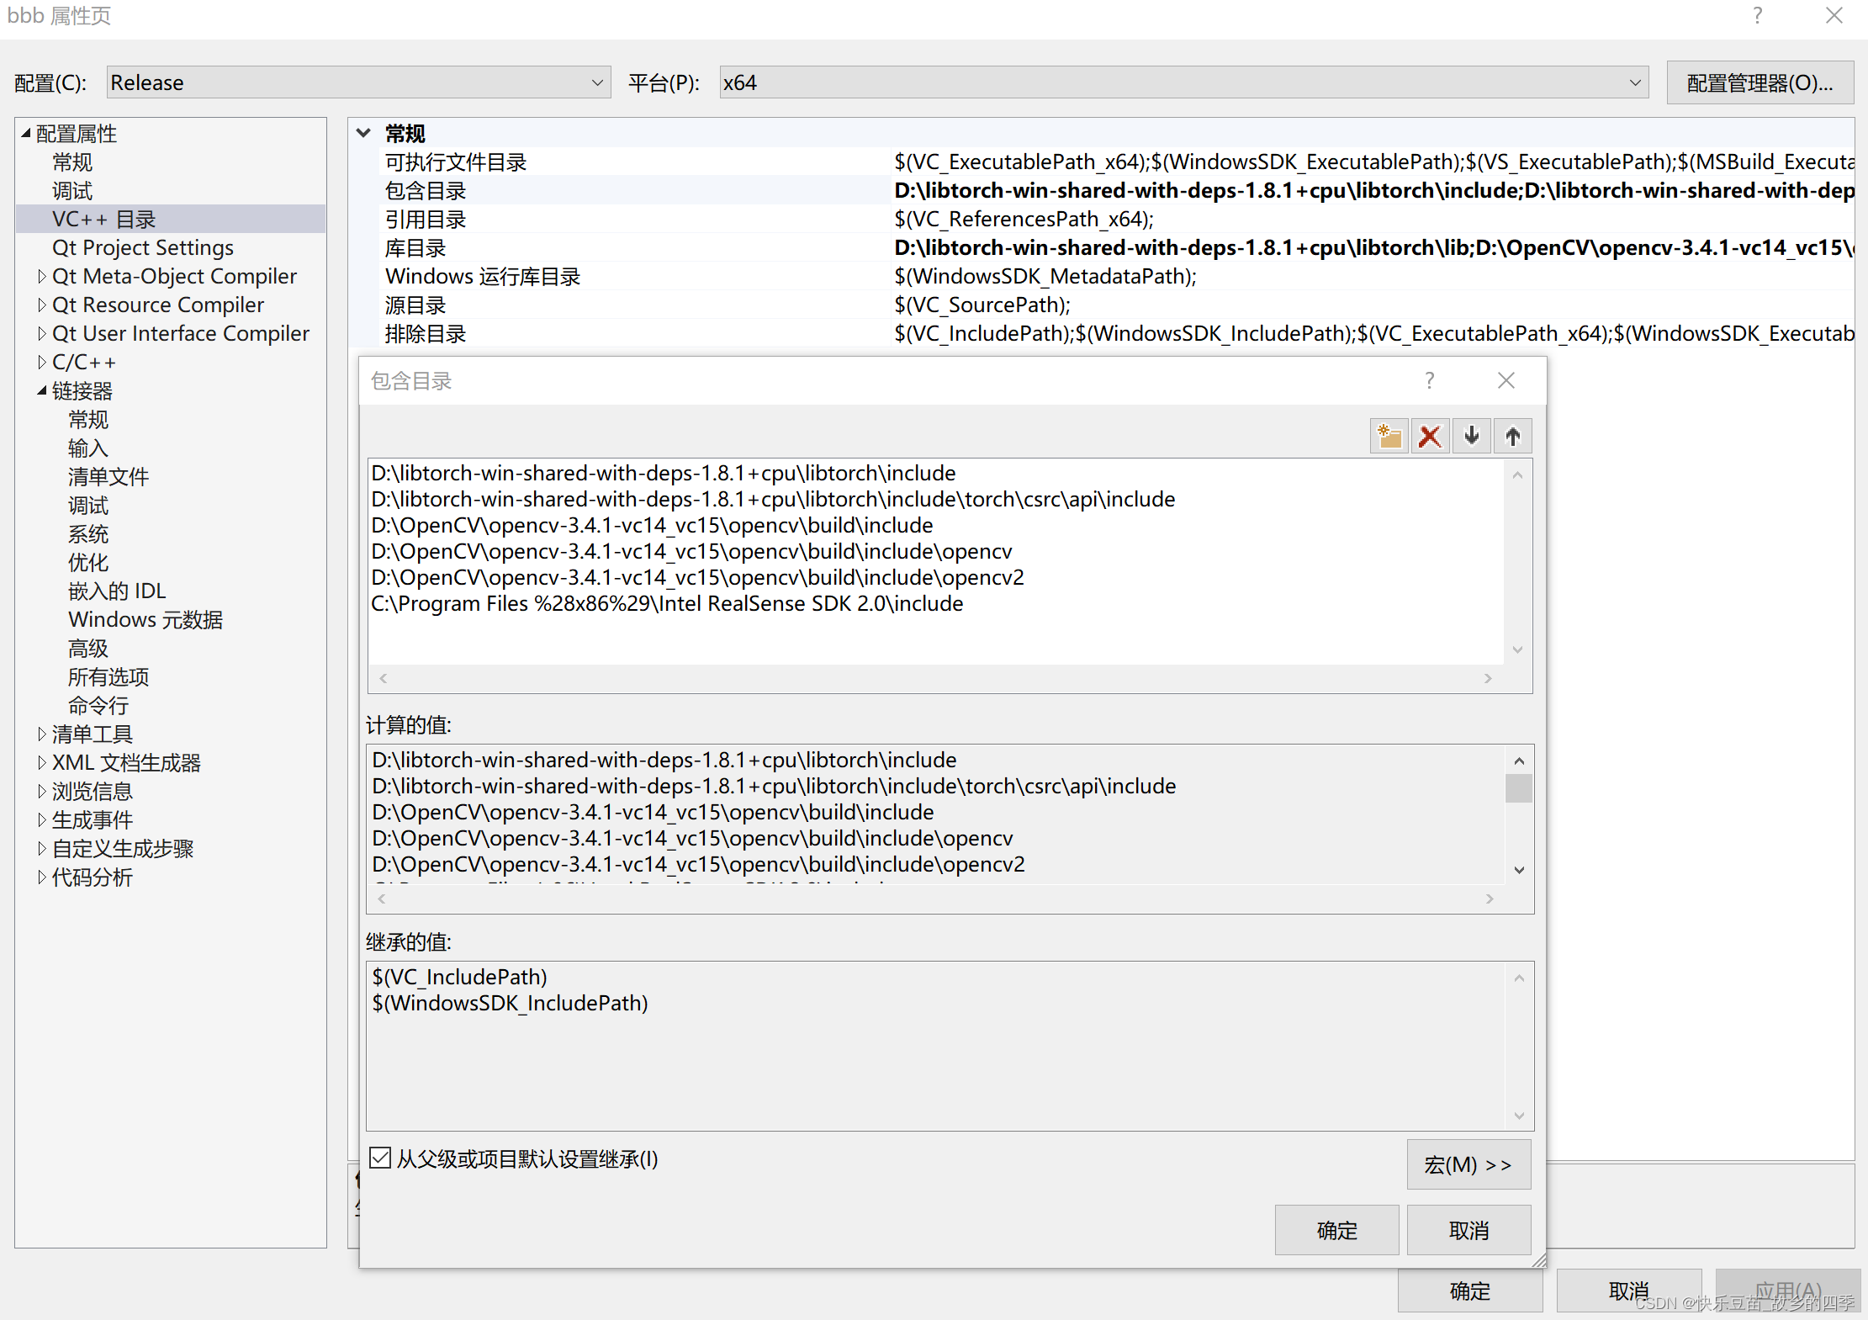1868x1320 pixels.
Task: Click the edit list scrollbar up arrow
Action: (1517, 475)
